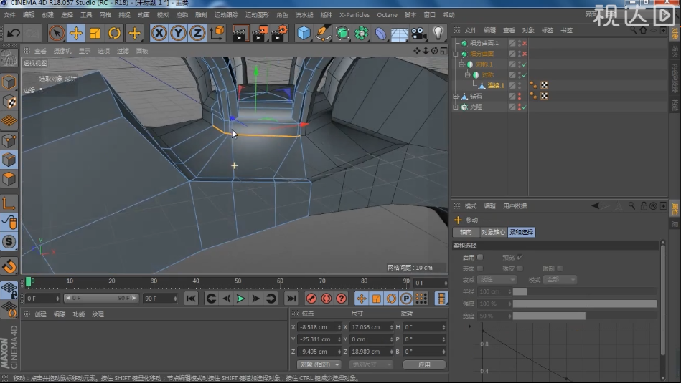Disable 对称.1 via green check toggle
This screenshot has width=681, height=383.
point(525,64)
